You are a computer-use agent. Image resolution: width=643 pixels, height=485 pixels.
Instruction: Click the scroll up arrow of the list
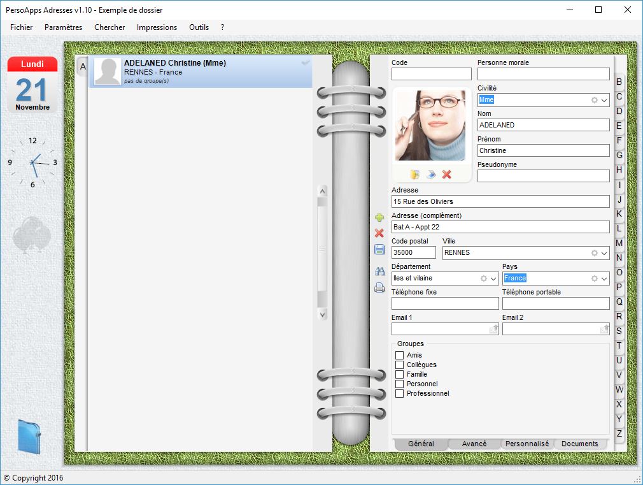322,191
